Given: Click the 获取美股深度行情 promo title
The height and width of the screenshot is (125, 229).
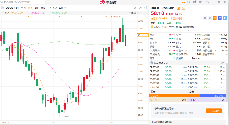Looking at the screenshot, I should 164,108.
